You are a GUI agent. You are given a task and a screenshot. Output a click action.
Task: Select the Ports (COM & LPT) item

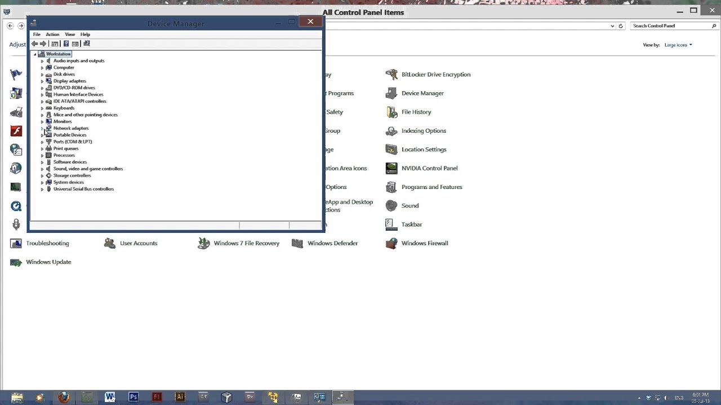(73, 142)
